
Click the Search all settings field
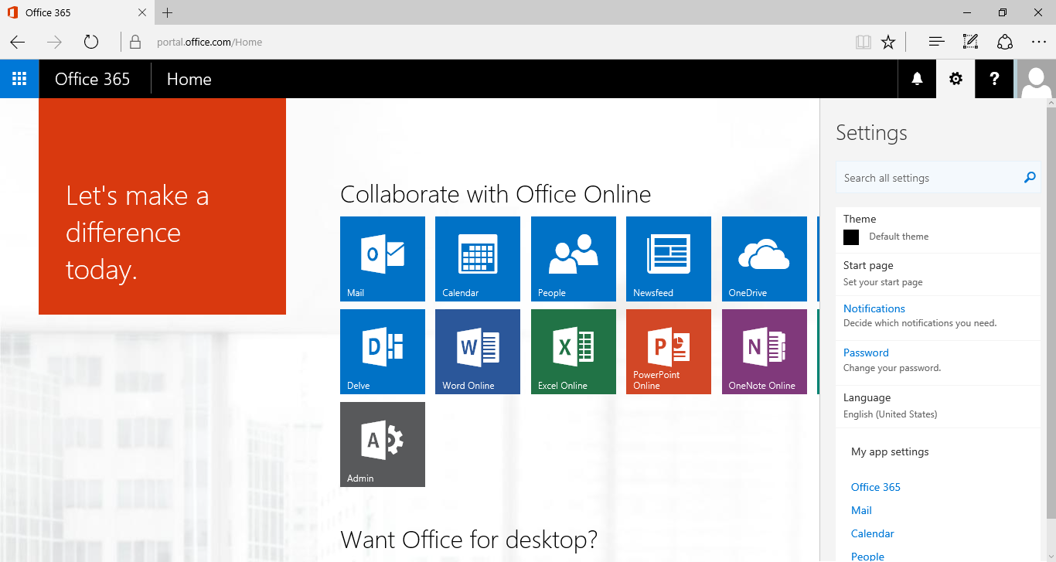pos(928,178)
